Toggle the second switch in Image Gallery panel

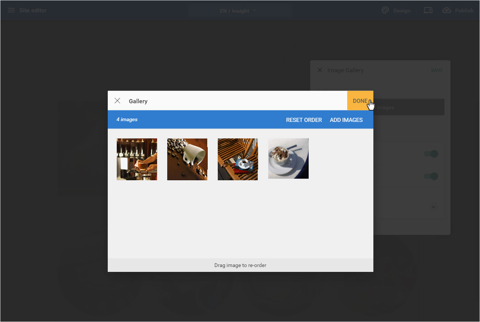431,176
